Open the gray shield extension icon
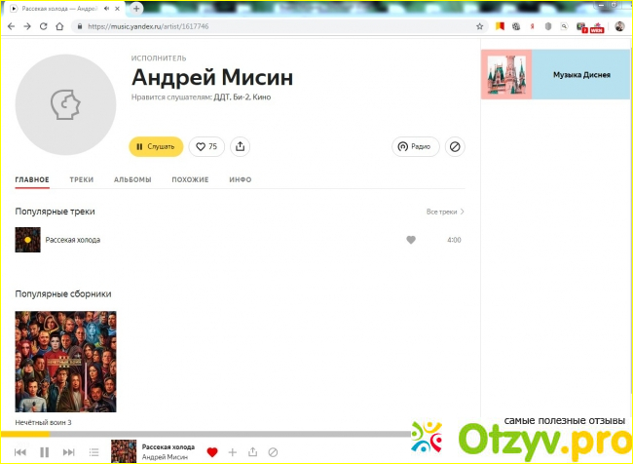Image resolution: width=633 pixels, height=464 pixels. [x=548, y=26]
